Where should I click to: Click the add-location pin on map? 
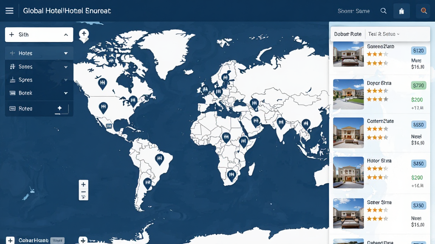(x=84, y=36)
